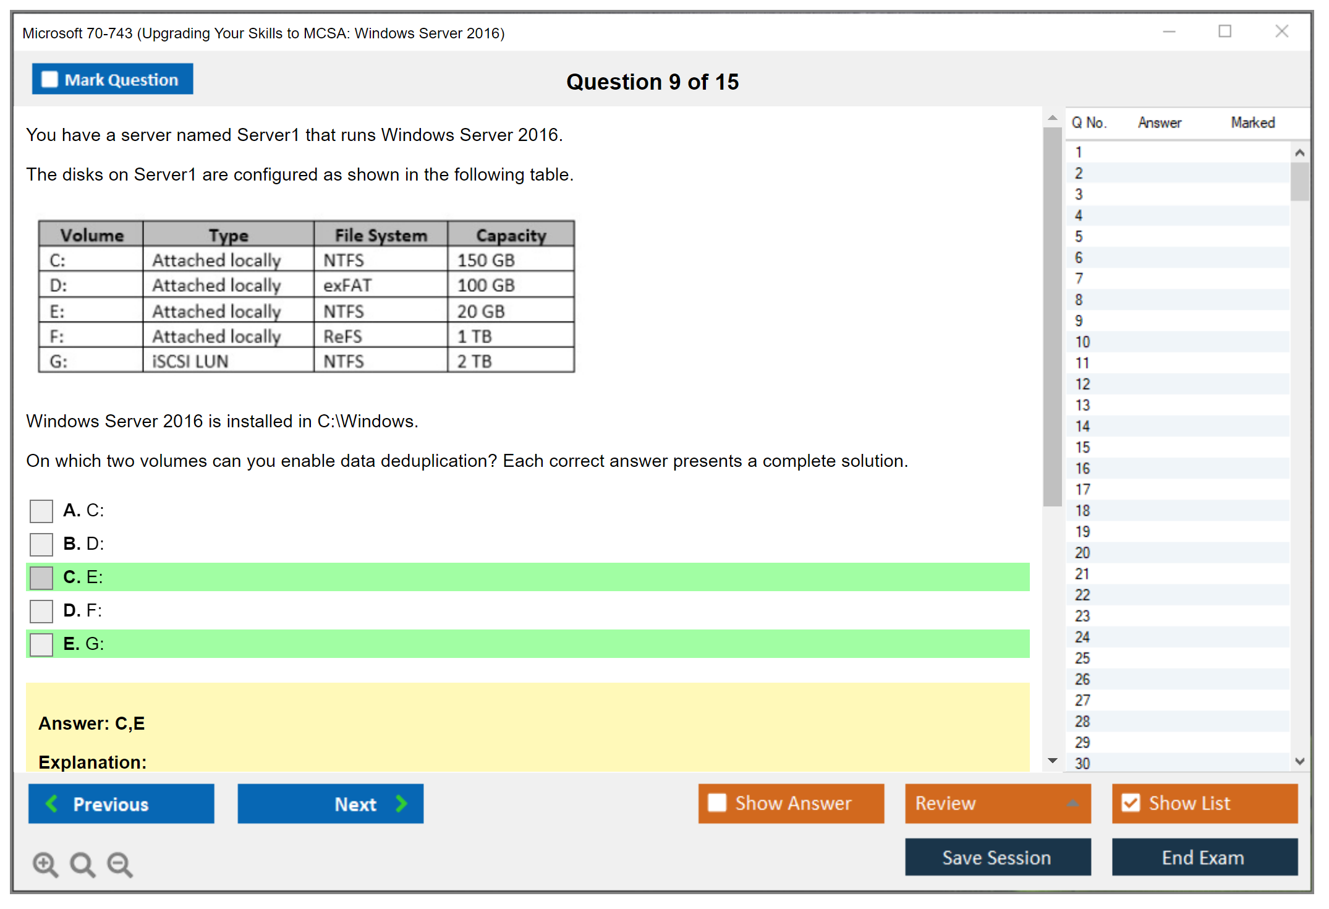Click the green left arrow on Previous
Viewport: 1329px width, 909px height.
[52, 803]
